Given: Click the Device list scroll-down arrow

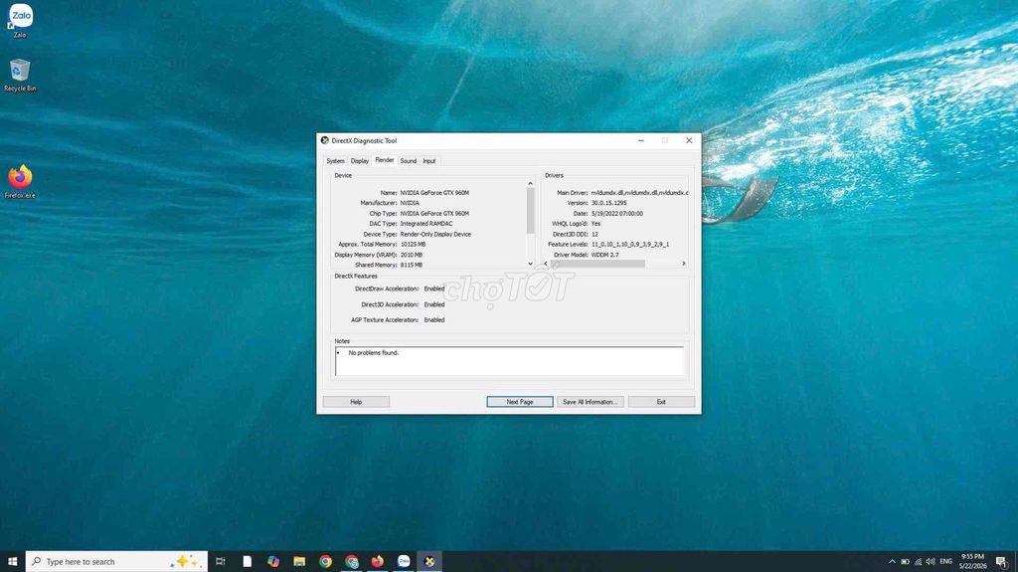Looking at the screenshot, I should [531, 264].
